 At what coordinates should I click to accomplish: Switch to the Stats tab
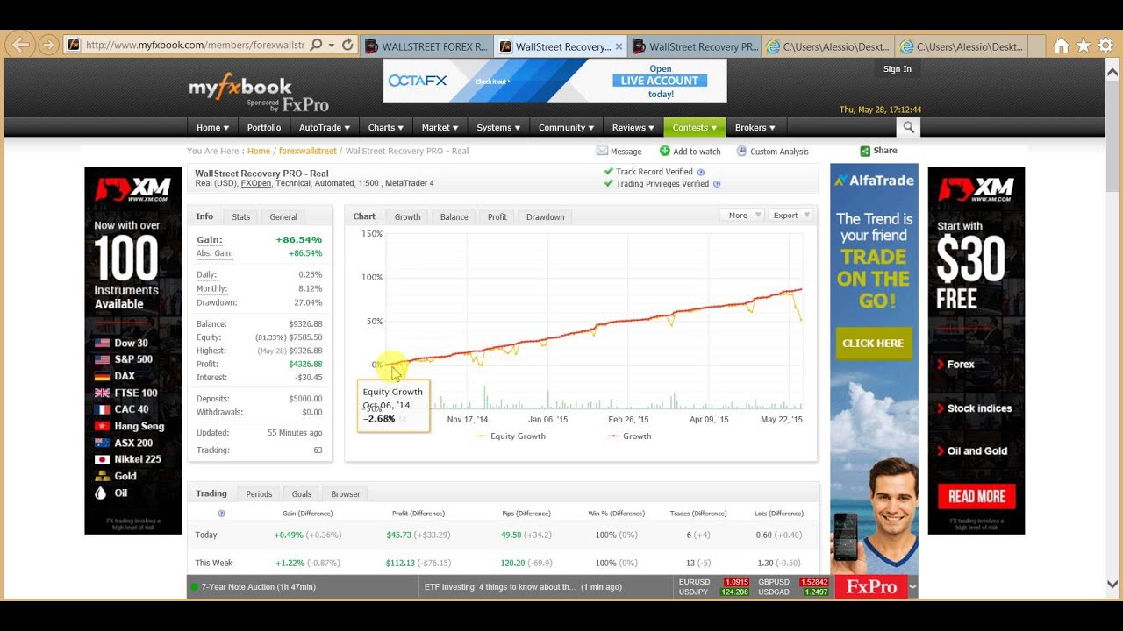pos(241,216)
